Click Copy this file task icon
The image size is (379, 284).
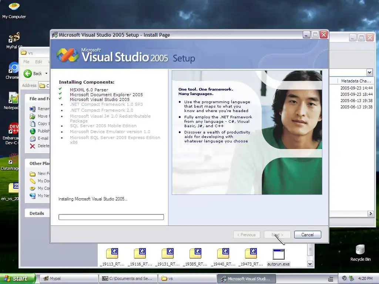pyautogui.click(x=33, y=124)
